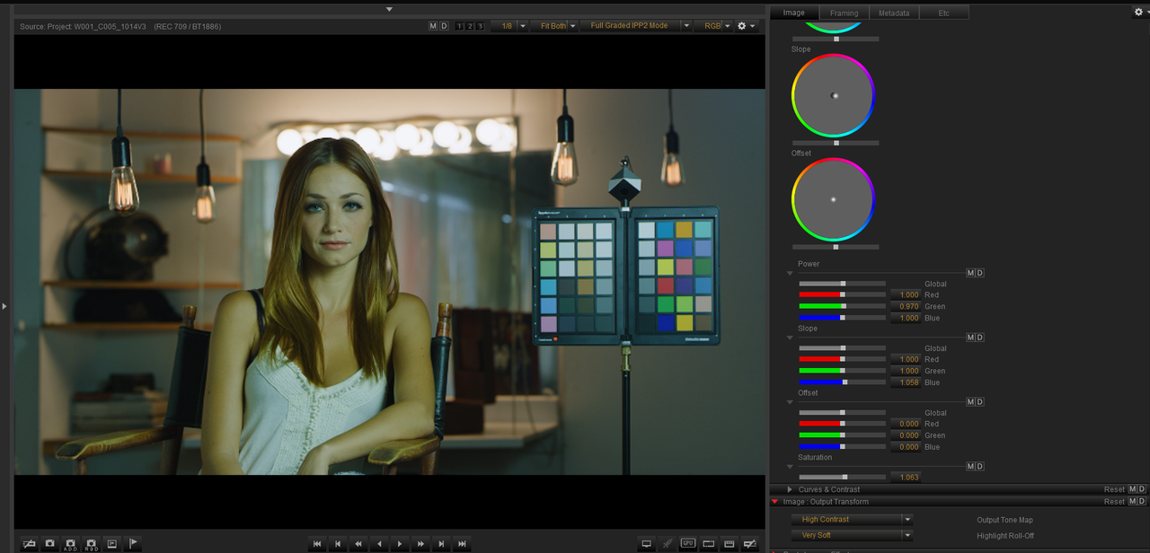Toggle the GPU processing icon
Viewport: 1150px width, 553px height.
pos(688,544)
